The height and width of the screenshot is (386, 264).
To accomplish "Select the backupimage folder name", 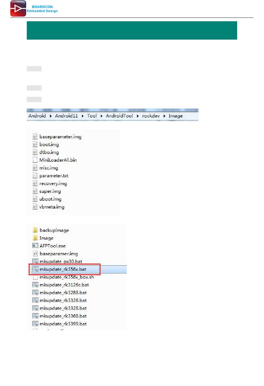I will (54, 230).
